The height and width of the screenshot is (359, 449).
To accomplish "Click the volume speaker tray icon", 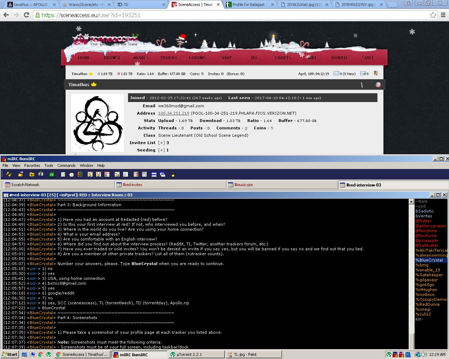I will click(424, 354).
